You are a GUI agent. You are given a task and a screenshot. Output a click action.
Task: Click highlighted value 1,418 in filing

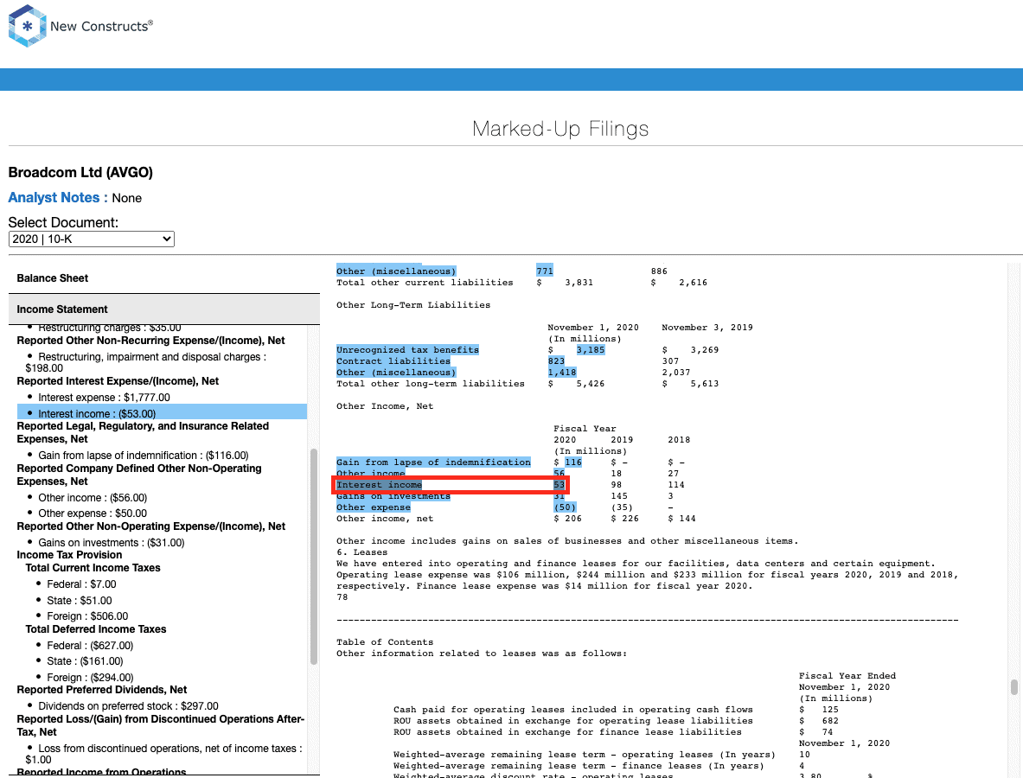point(562,373)
